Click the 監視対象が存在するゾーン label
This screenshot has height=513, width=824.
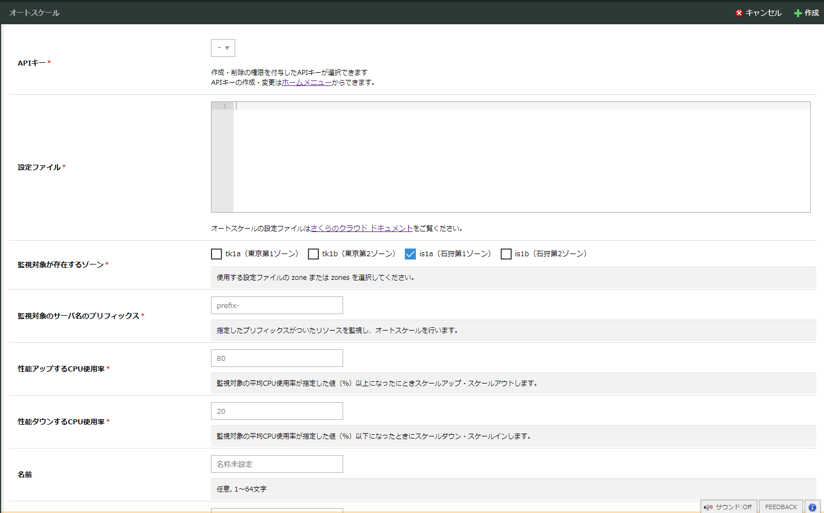pos(61,265)
